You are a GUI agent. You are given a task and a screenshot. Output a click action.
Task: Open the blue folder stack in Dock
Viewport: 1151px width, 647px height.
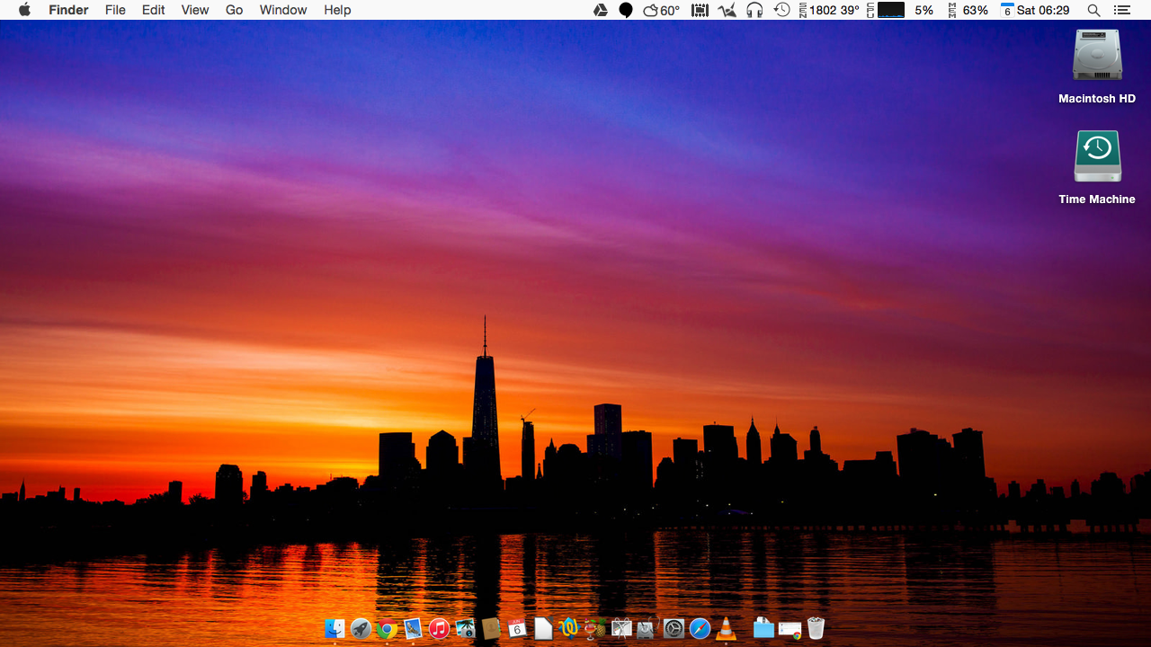pos(763,628)
